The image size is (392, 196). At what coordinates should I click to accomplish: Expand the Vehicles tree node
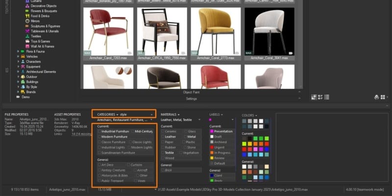[x=18, y=56]
